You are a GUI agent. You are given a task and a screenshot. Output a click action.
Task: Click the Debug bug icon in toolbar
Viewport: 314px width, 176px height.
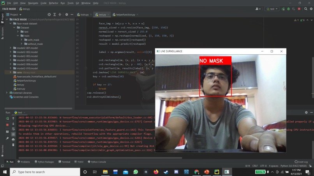pyautogui.click(x=288, y=9)
